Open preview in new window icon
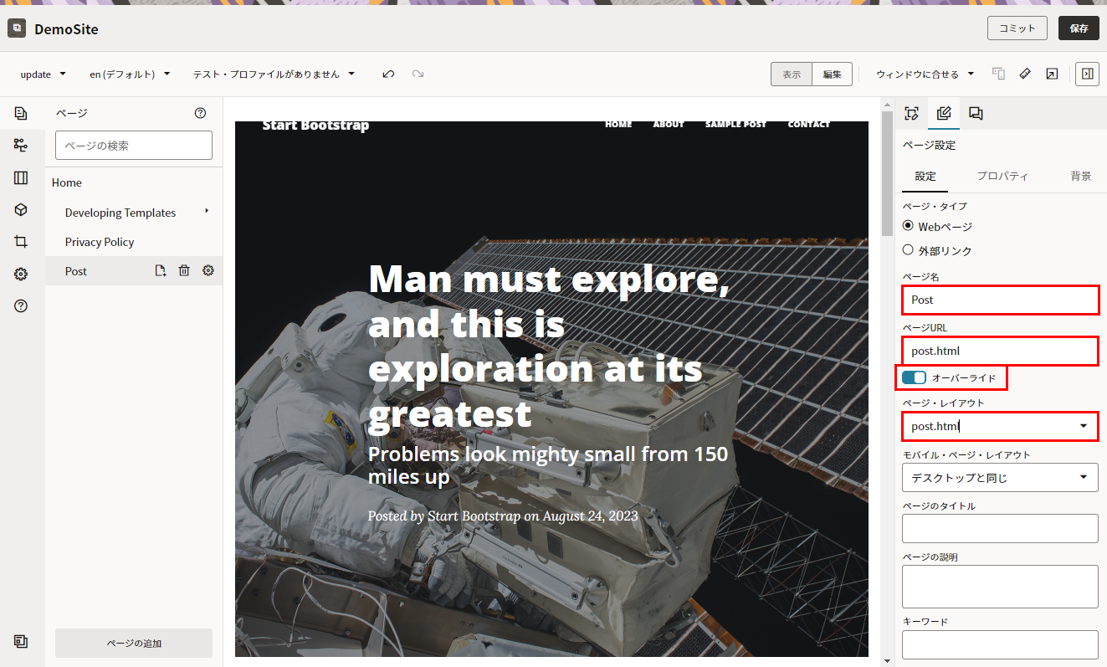This screenshot has height=667, width=1107. pyautogui.click(x=1052, y=74)
